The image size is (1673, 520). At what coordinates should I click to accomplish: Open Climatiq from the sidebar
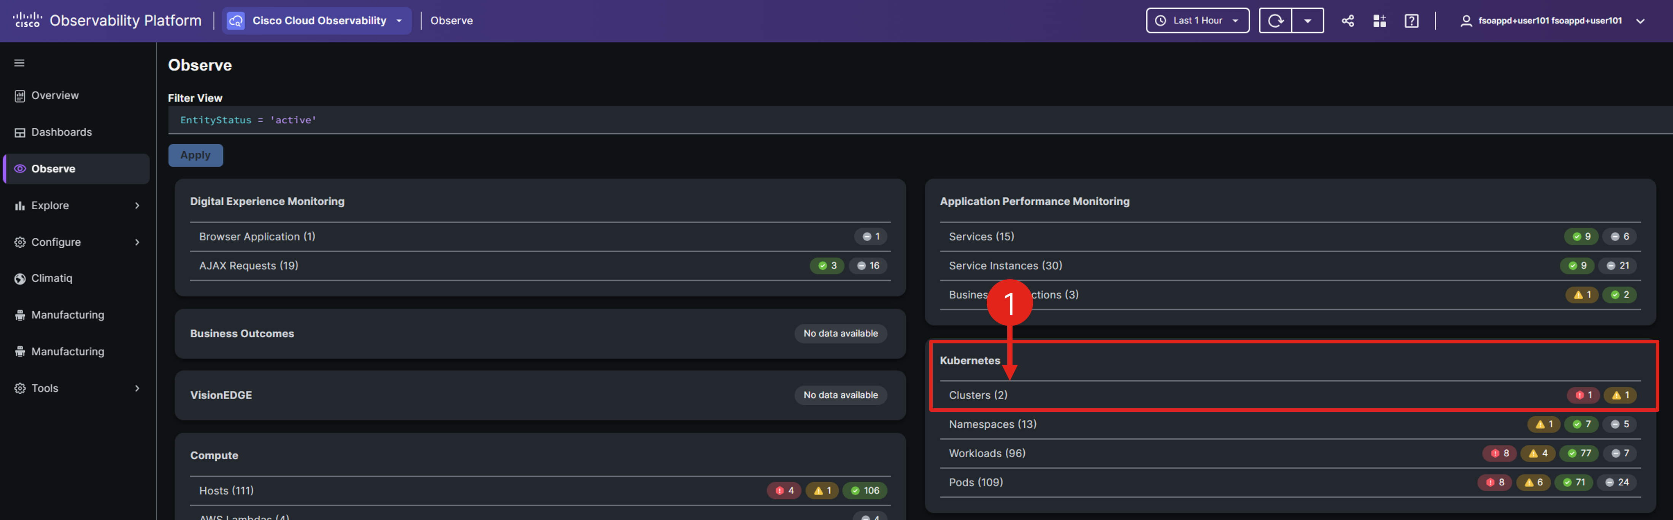pyautogui.click(x=52, y=278)
